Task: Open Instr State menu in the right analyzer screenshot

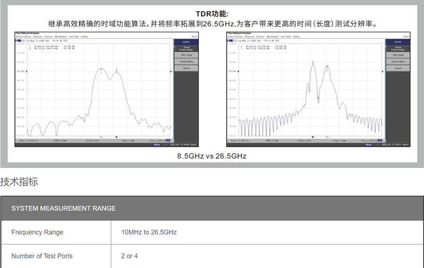Action: [x=285, y=36]
